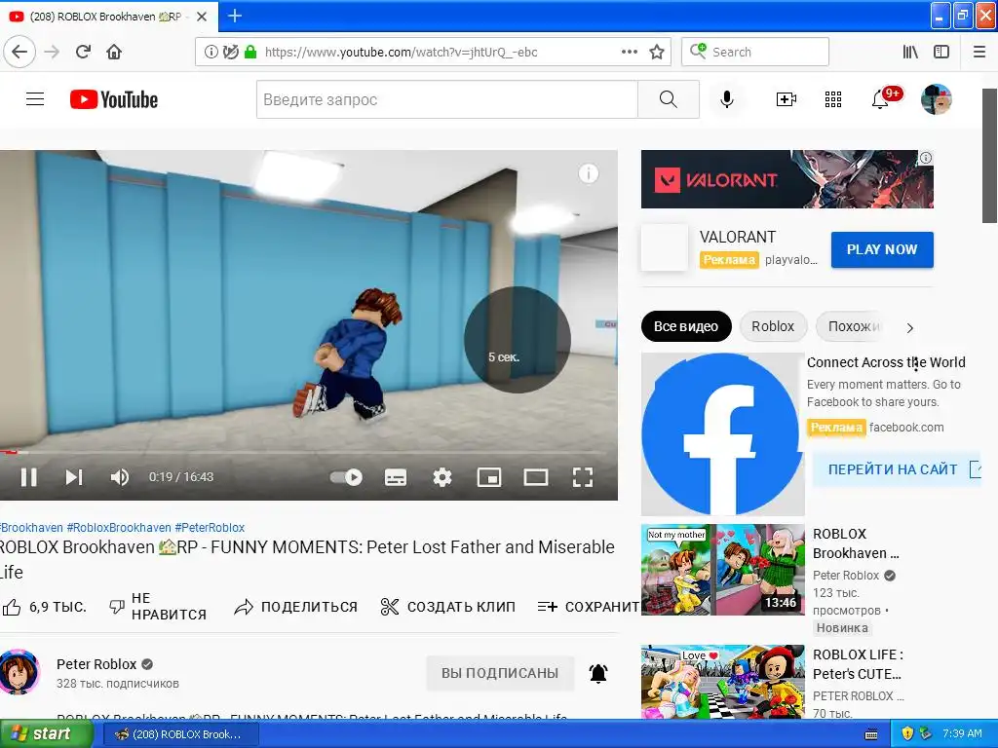Viewport: 998px width, 748px height.
Task: Pause the video with the pause button
Action: (x=28, y=477)
